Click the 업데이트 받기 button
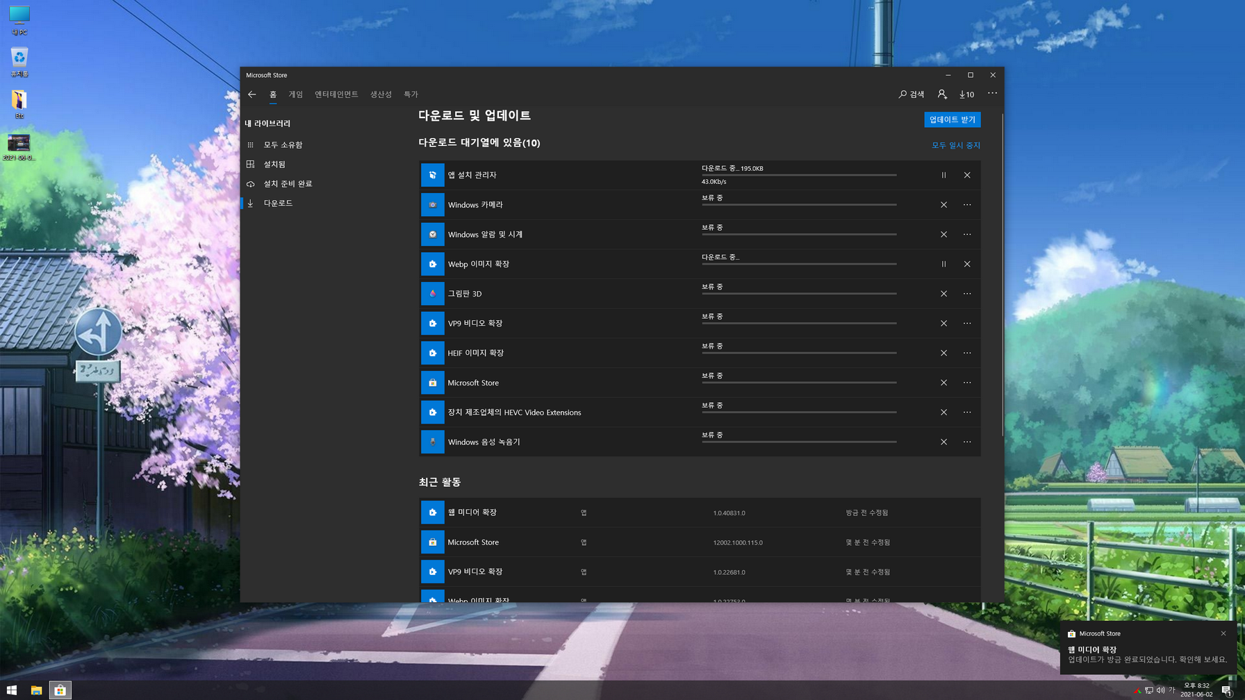This screenshot has width=1245, height=700. (x=953, y=119)
